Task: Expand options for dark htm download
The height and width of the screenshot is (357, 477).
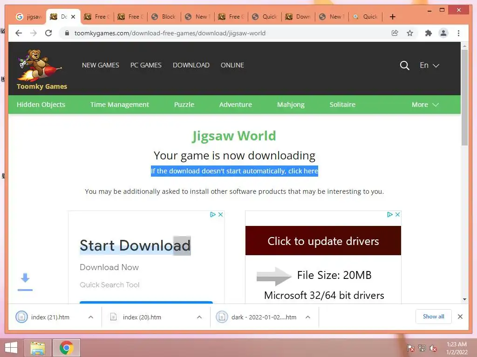Action: coord(308,317)
